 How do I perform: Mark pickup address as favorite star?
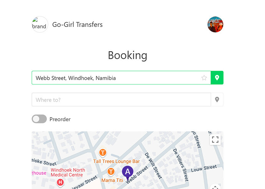pyautogui.click(x=204, y=78)
